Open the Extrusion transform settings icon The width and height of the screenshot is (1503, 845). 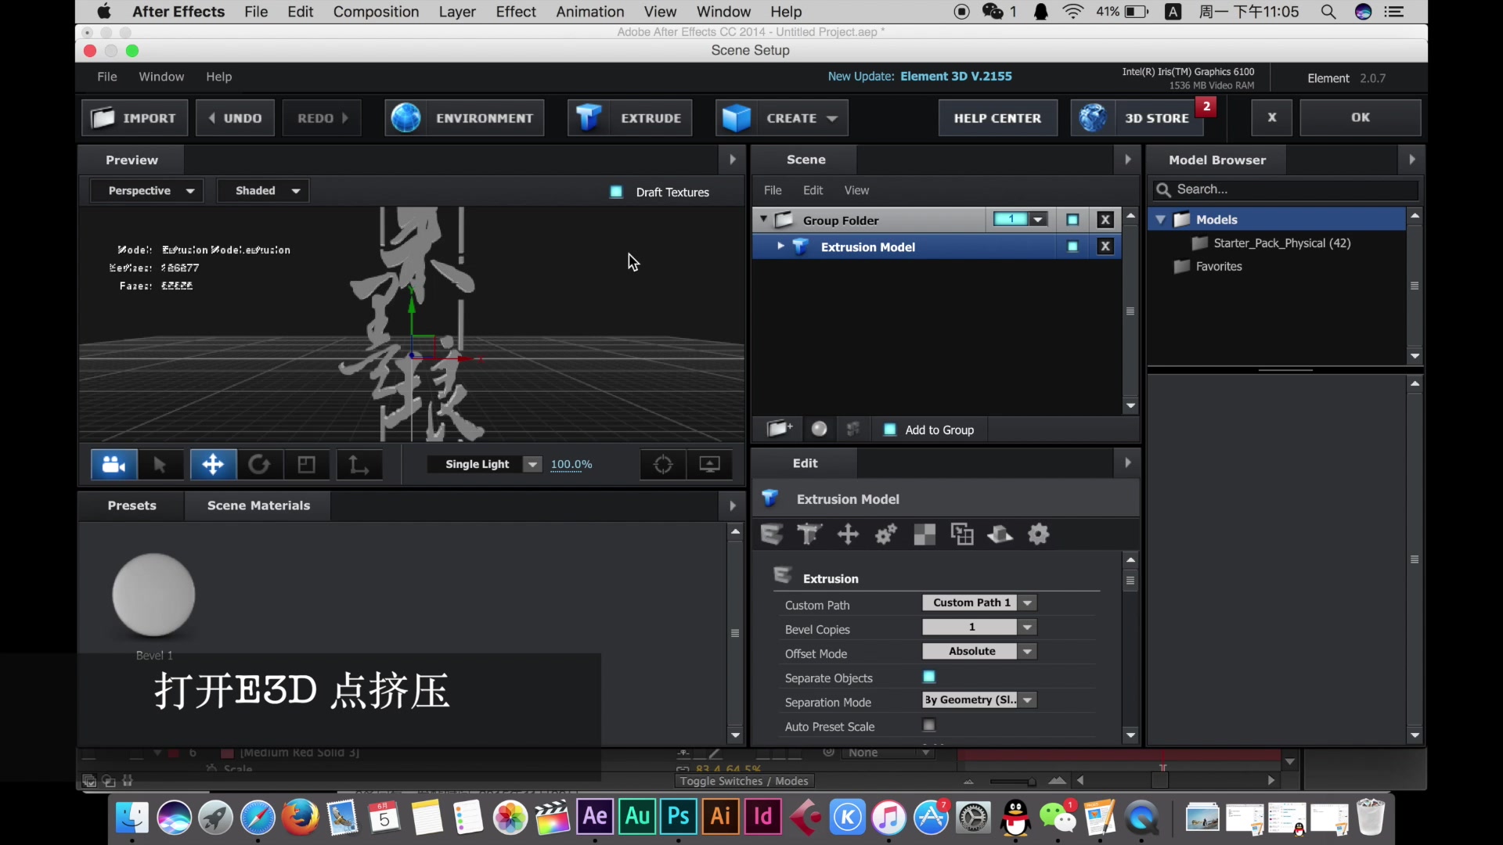click(x=848, y=534)
